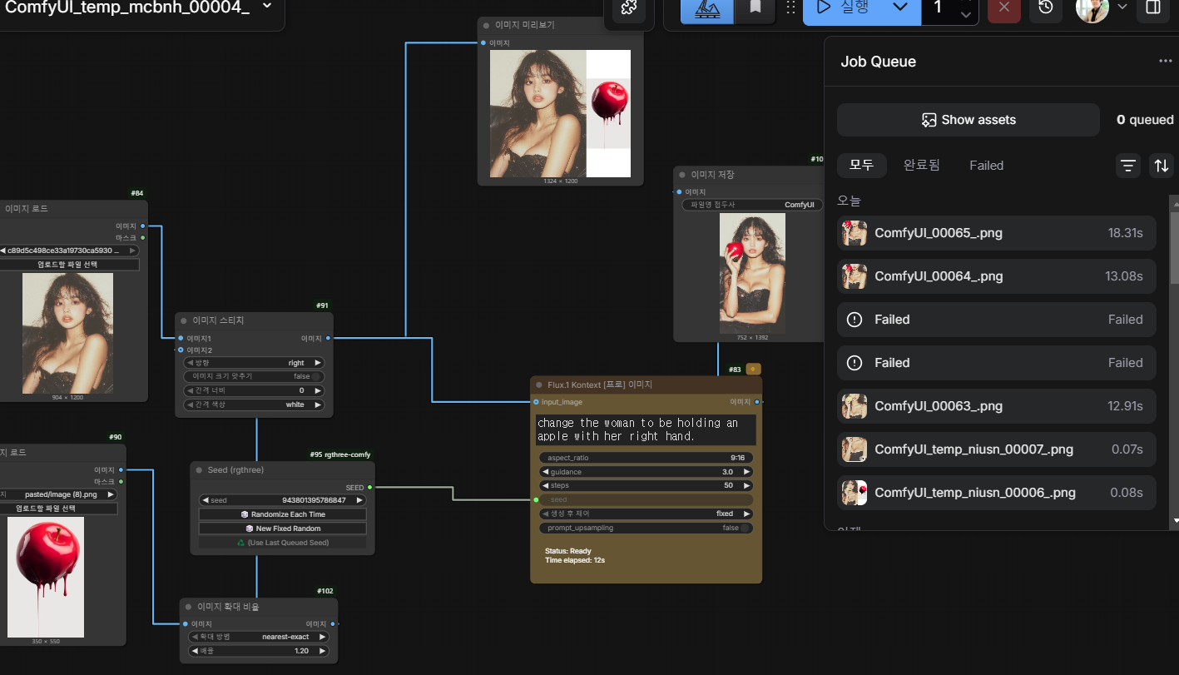Click the first Failed job alert icon
The height and width of the screenshot is (675, 1179).
click(854, 320)
